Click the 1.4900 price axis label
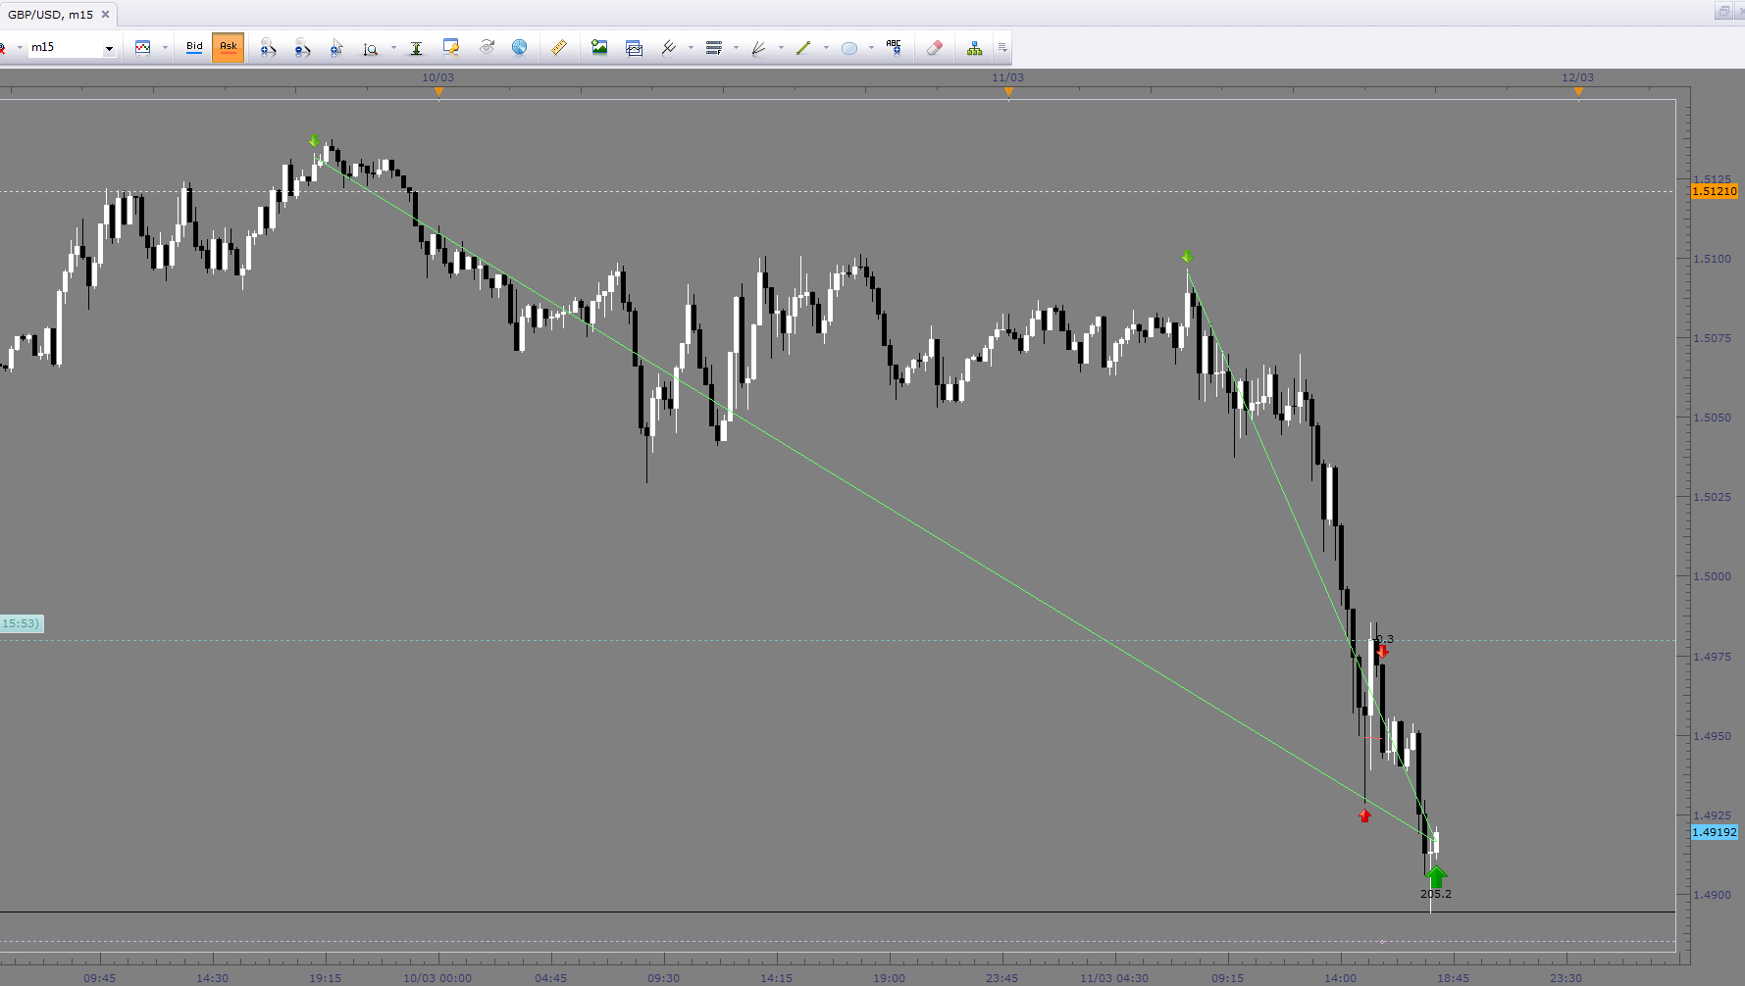 click(1713, 895)
